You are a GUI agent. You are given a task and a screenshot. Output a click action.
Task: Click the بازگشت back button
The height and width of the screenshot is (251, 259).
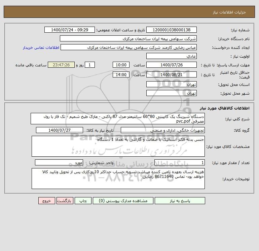click(x=65, y=201)
